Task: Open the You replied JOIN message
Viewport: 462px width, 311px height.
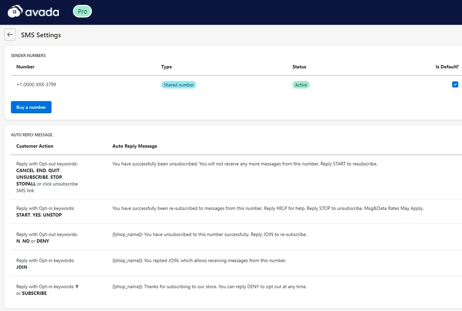Action: point(199,260)
